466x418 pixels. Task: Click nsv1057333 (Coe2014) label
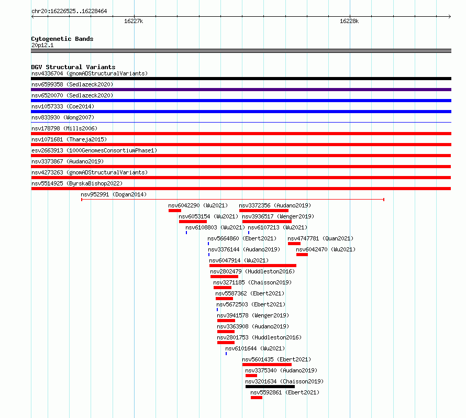click(63, 106)
